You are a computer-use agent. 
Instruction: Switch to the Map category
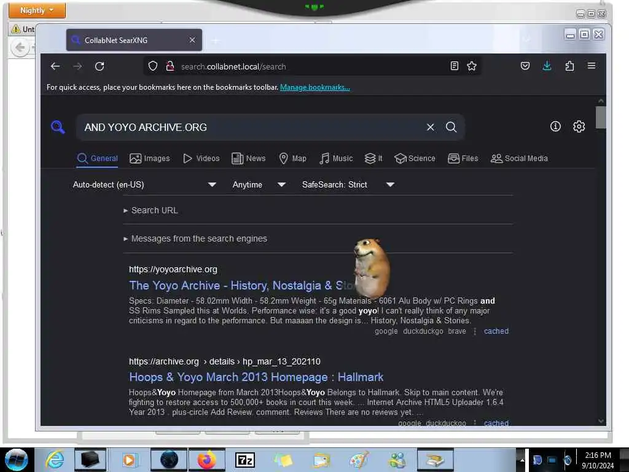[x=293, y=158]
